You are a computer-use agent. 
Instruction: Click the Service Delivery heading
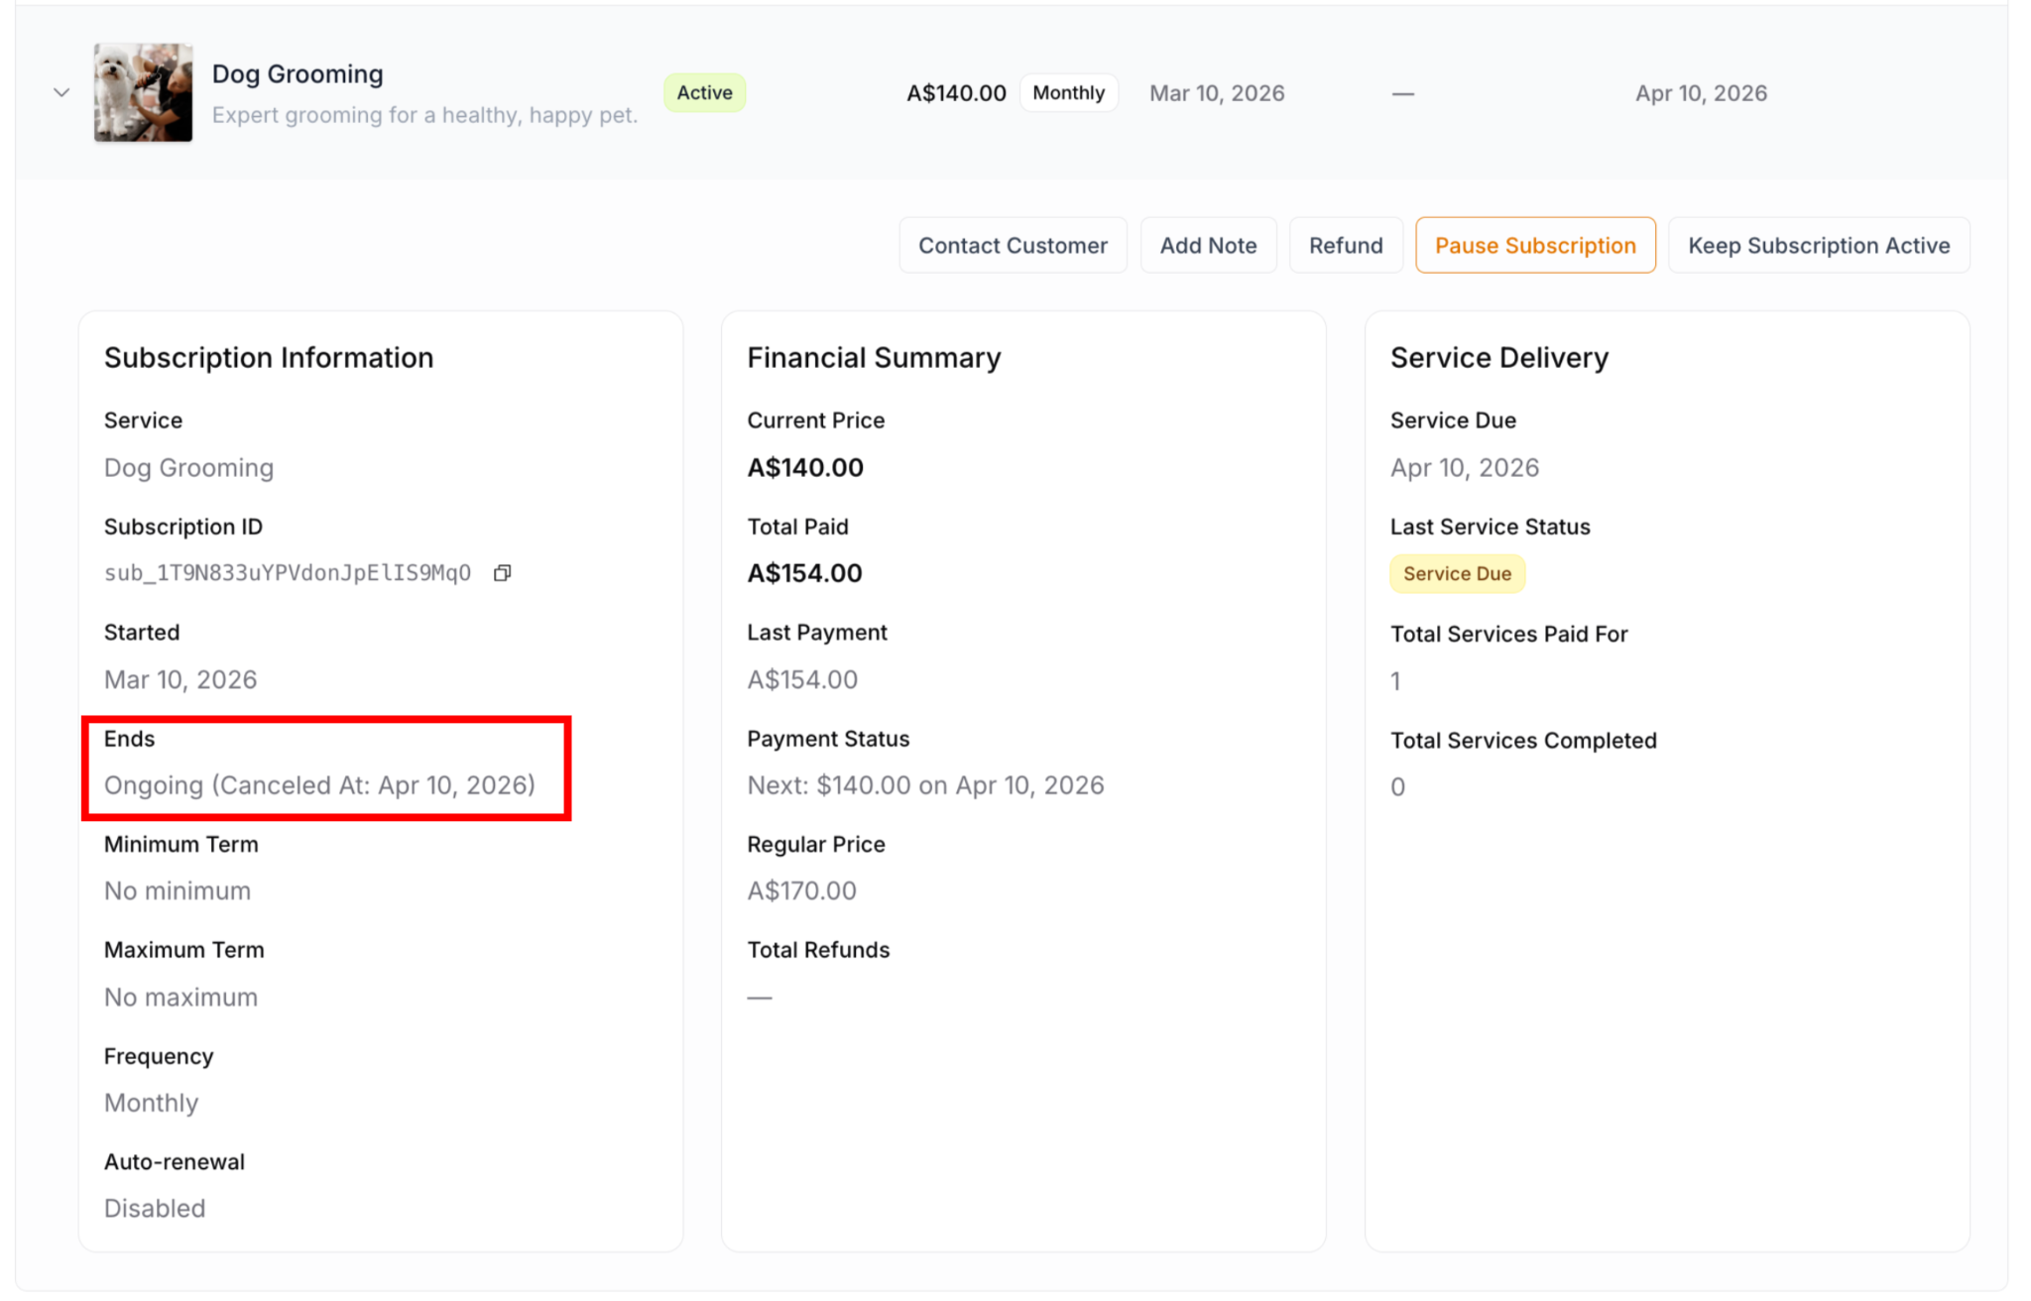tap(1498, 358)
